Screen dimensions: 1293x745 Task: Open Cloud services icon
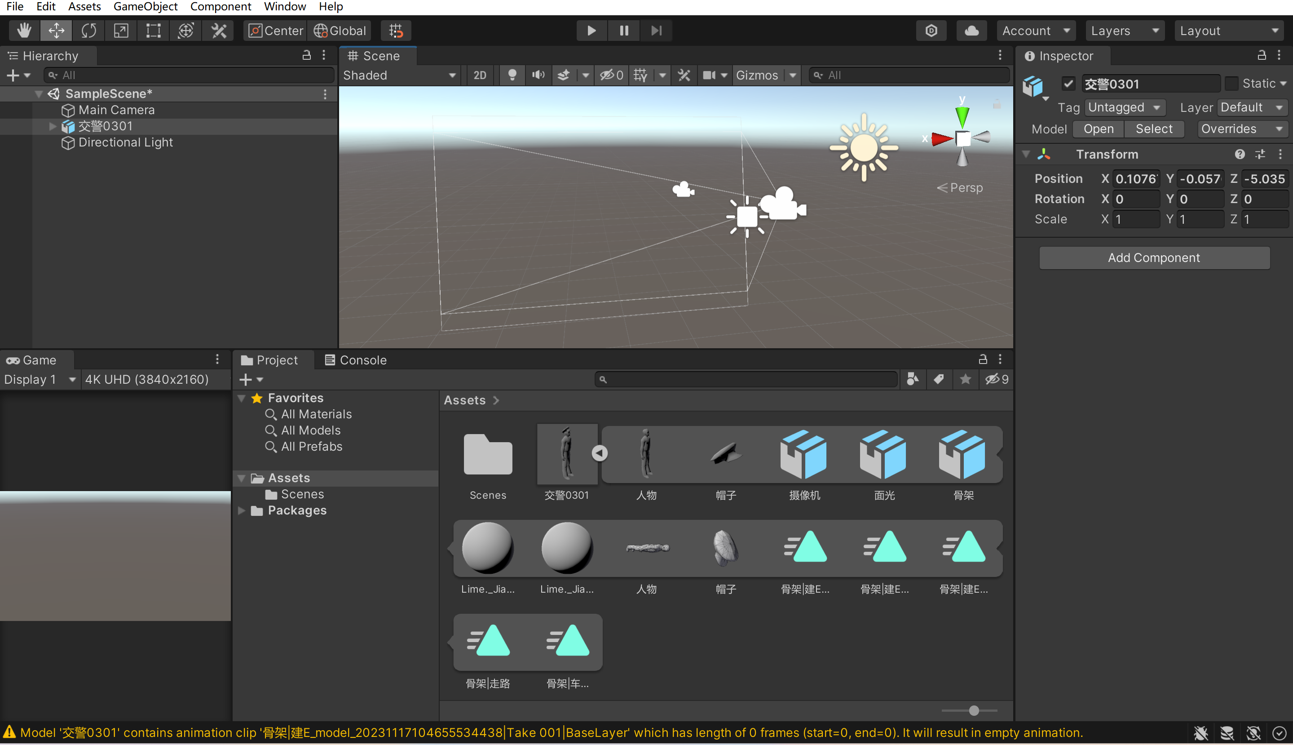coord(971,31)
